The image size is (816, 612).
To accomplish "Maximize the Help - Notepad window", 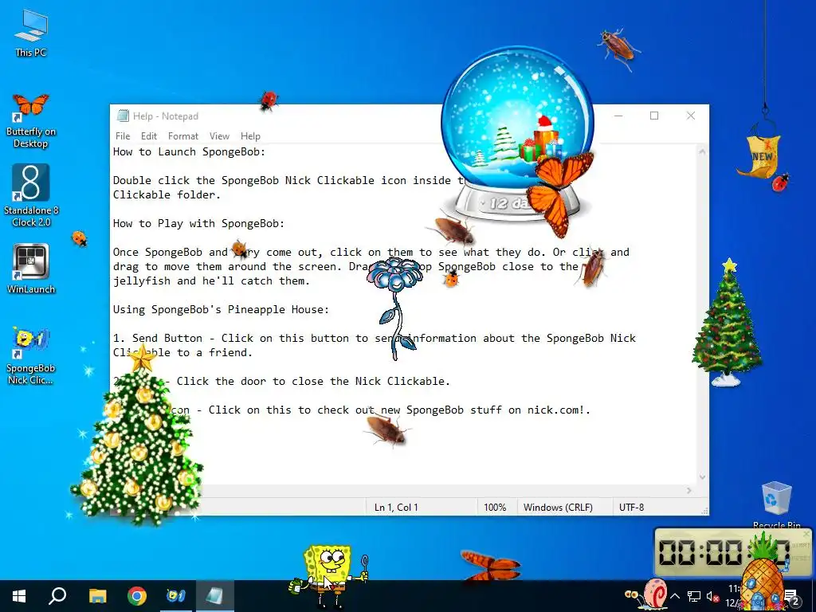I will click(654, 116).
